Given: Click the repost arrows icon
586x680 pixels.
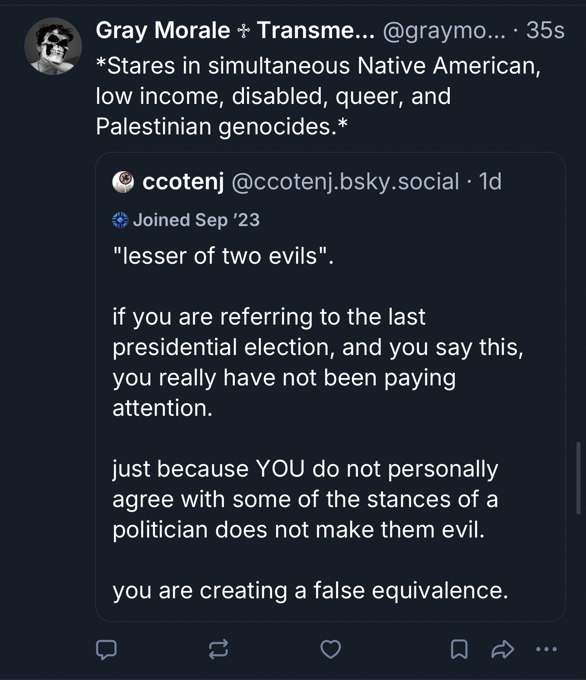Looking at the screenshot, I should click(218, 650).
